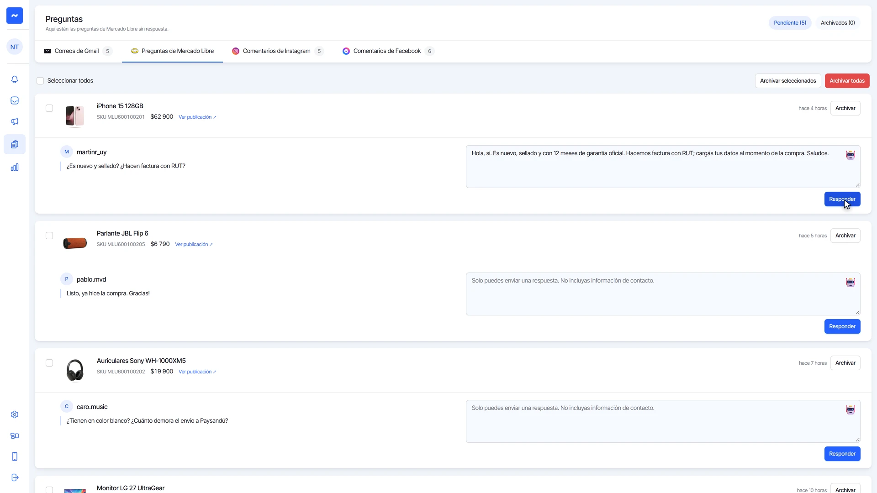Check the Parlante JBL Flip 6 checkbox
Viewport: 877px width, 493px height.
tap(49, 236)
